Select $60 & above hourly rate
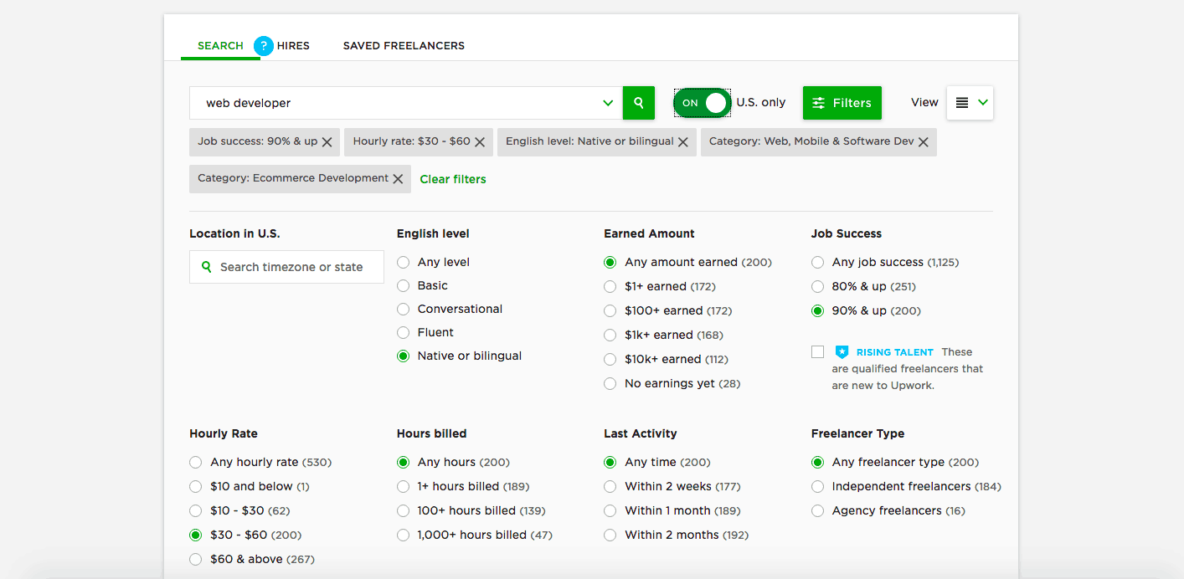 click(196, 559)
